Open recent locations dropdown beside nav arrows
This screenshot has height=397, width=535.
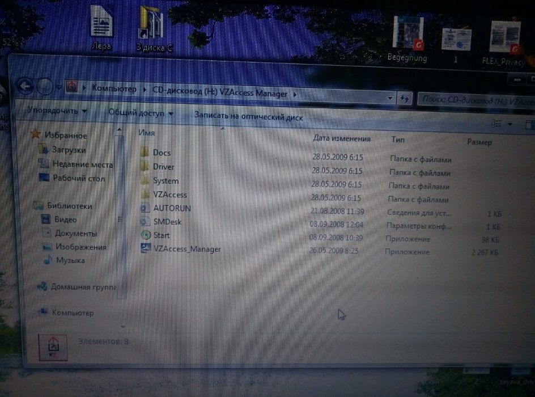coord(59,88)
